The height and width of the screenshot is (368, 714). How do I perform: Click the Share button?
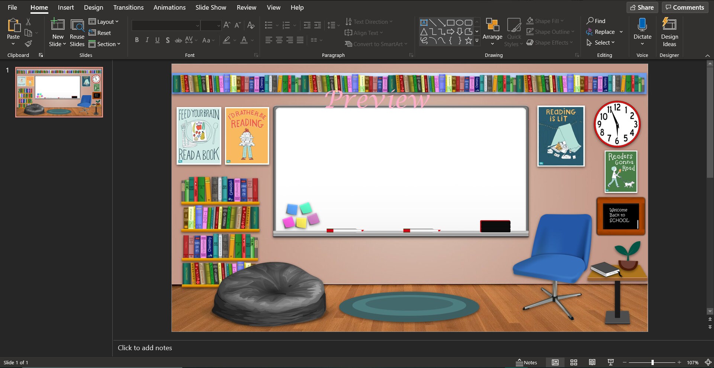point(642,7)
